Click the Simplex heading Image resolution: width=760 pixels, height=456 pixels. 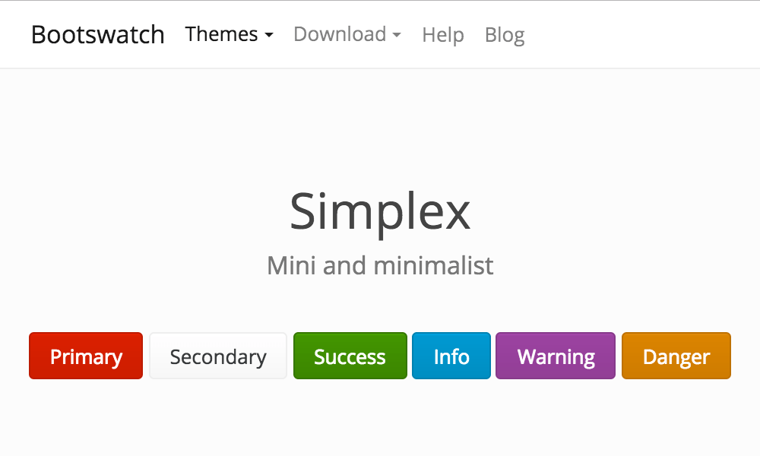[380, 213]
